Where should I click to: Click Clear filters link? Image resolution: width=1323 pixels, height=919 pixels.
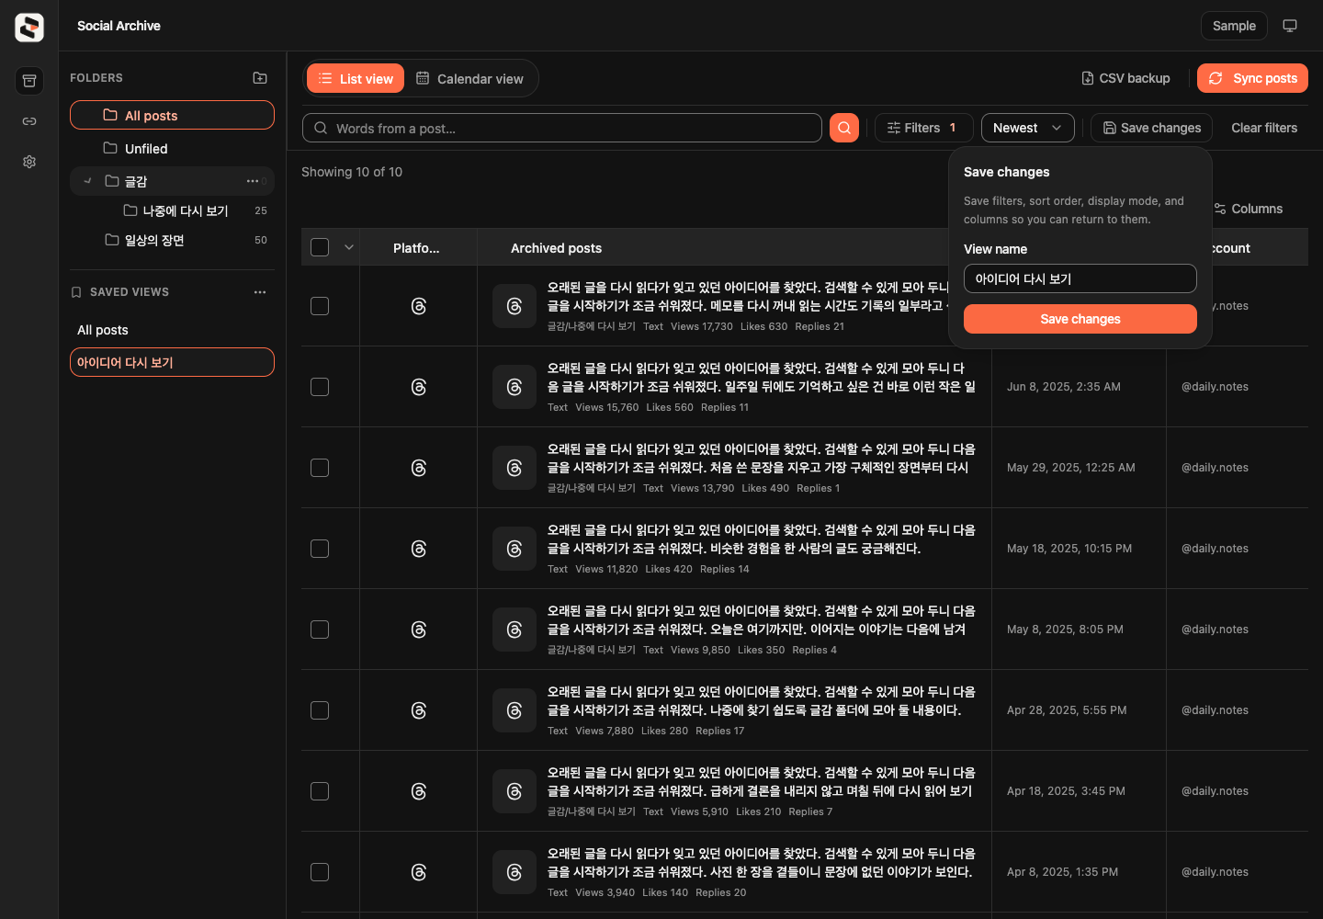(x=1264, y=128)
